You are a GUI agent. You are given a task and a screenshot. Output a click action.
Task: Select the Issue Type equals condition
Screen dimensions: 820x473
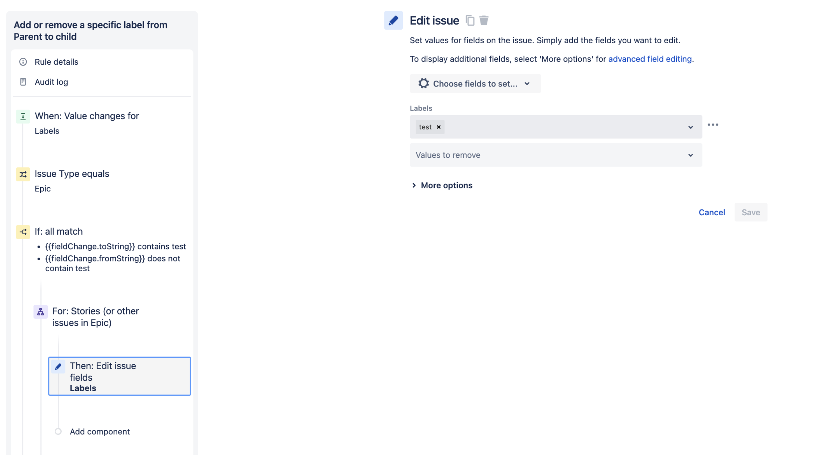(x=72, y=174)
